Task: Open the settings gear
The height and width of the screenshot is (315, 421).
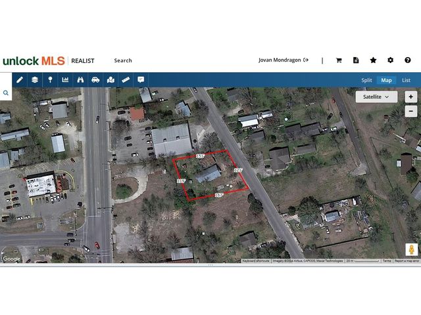Action: tap(390, 60)
